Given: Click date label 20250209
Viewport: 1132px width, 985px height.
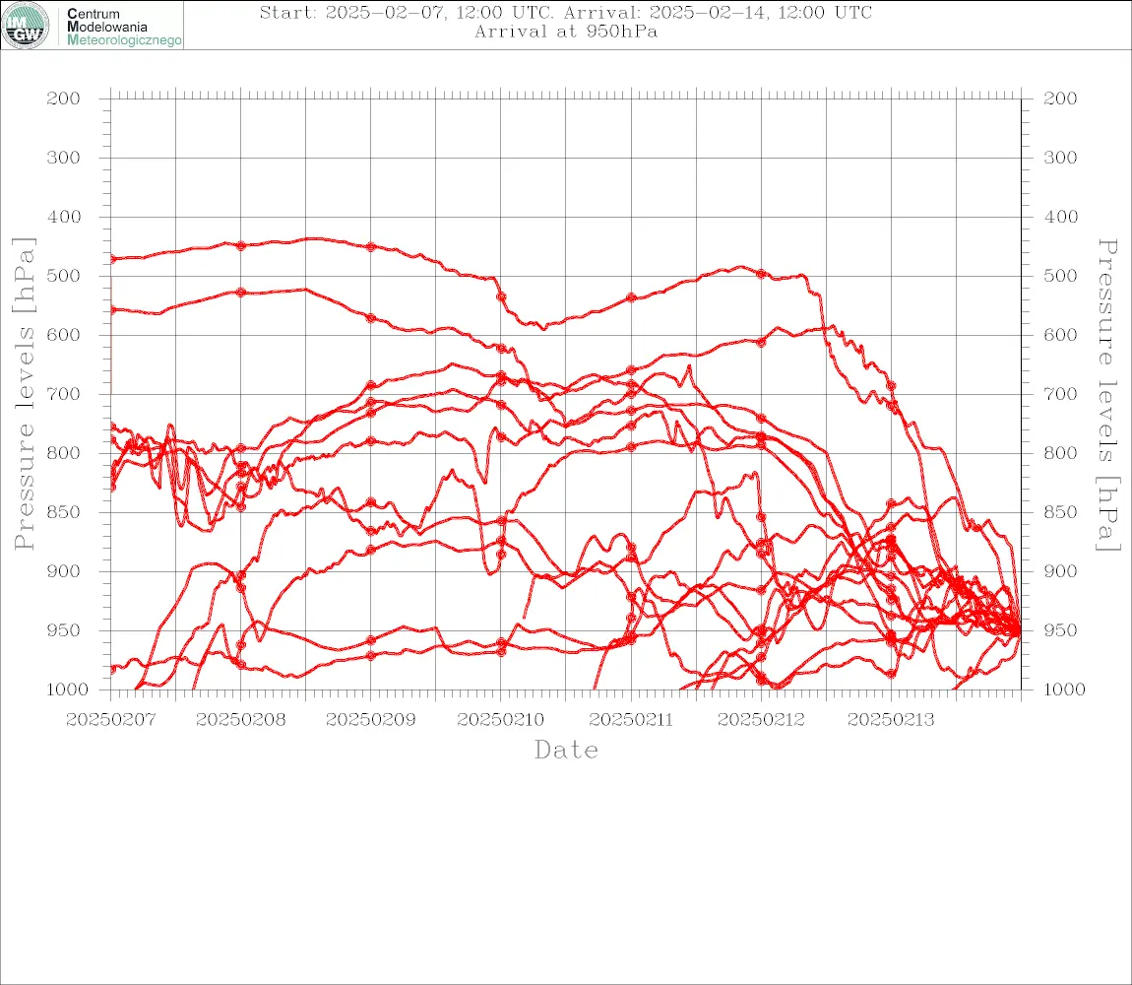Looking at the screenshot, I should click(x=370, y=720).
